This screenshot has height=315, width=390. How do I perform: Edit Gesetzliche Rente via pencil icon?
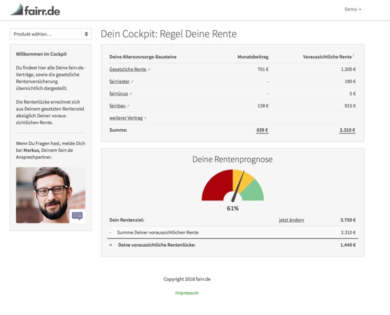coord(149,69)
